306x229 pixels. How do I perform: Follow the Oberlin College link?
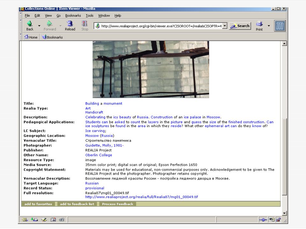[x=98, y=155]
